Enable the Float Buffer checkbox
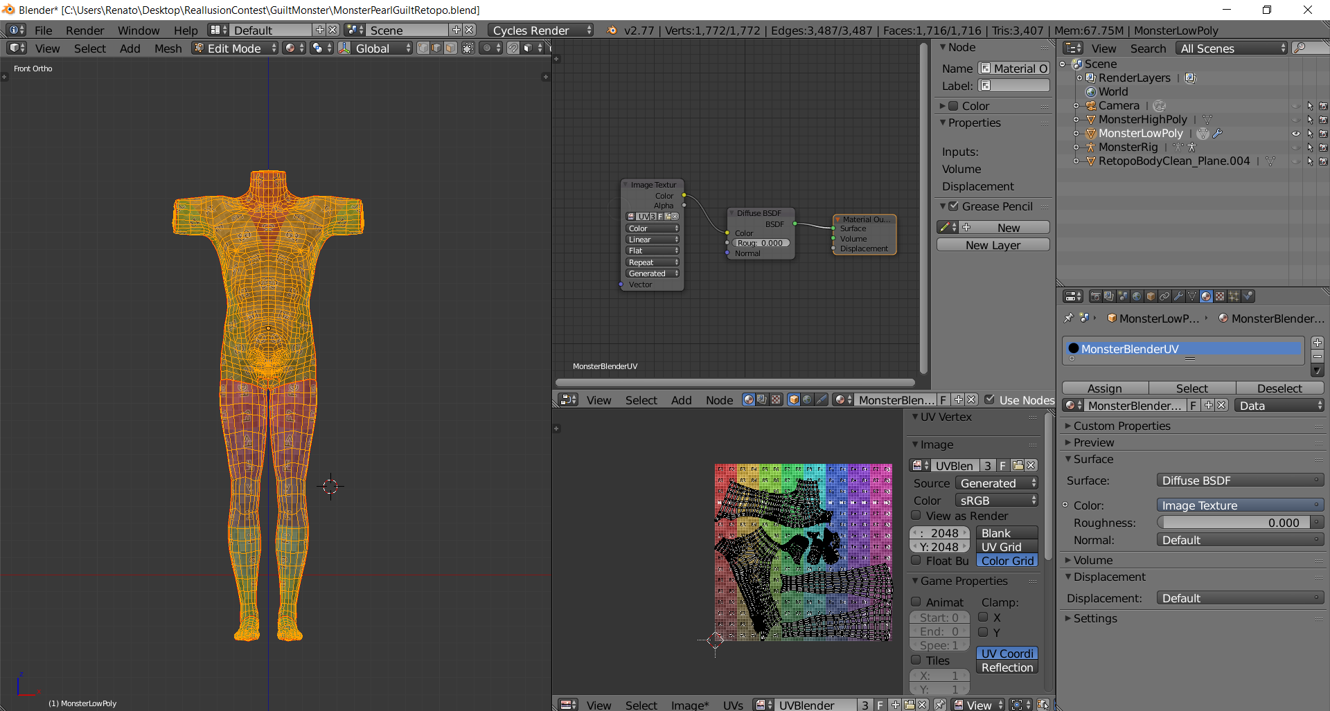The height and width of the screenshot is (711, 1330). point(916,560)
